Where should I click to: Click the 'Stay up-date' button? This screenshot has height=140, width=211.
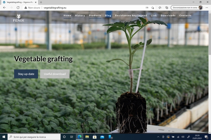pyautogui.click(x=26, y=74)
